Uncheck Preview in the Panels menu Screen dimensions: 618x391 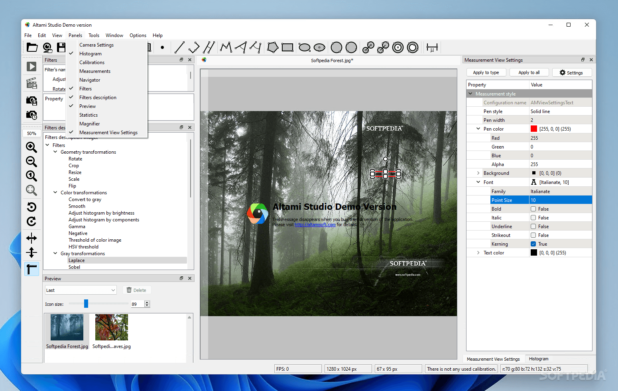tap(107, 106)
